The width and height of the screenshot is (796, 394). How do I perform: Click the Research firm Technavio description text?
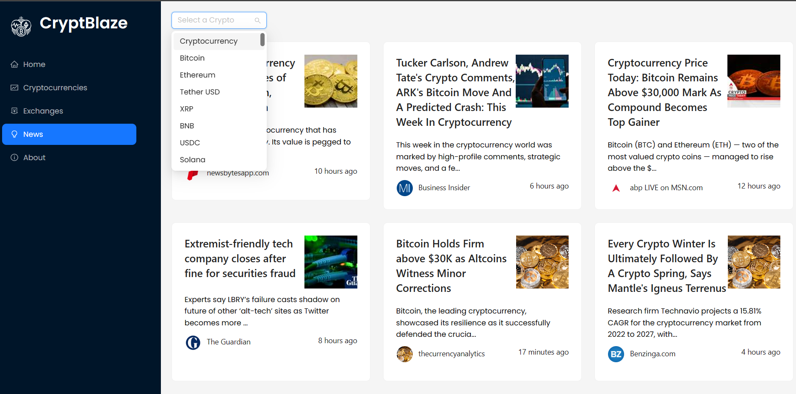[x=684, y=322]
